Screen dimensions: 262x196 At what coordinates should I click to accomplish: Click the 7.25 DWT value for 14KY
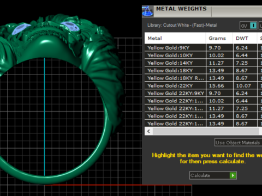[x=242, y=63]
